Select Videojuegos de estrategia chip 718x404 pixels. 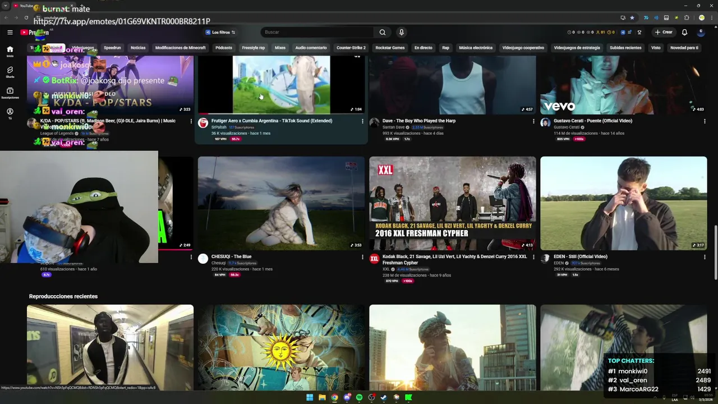pyautogui.click(x=577, y=48)
